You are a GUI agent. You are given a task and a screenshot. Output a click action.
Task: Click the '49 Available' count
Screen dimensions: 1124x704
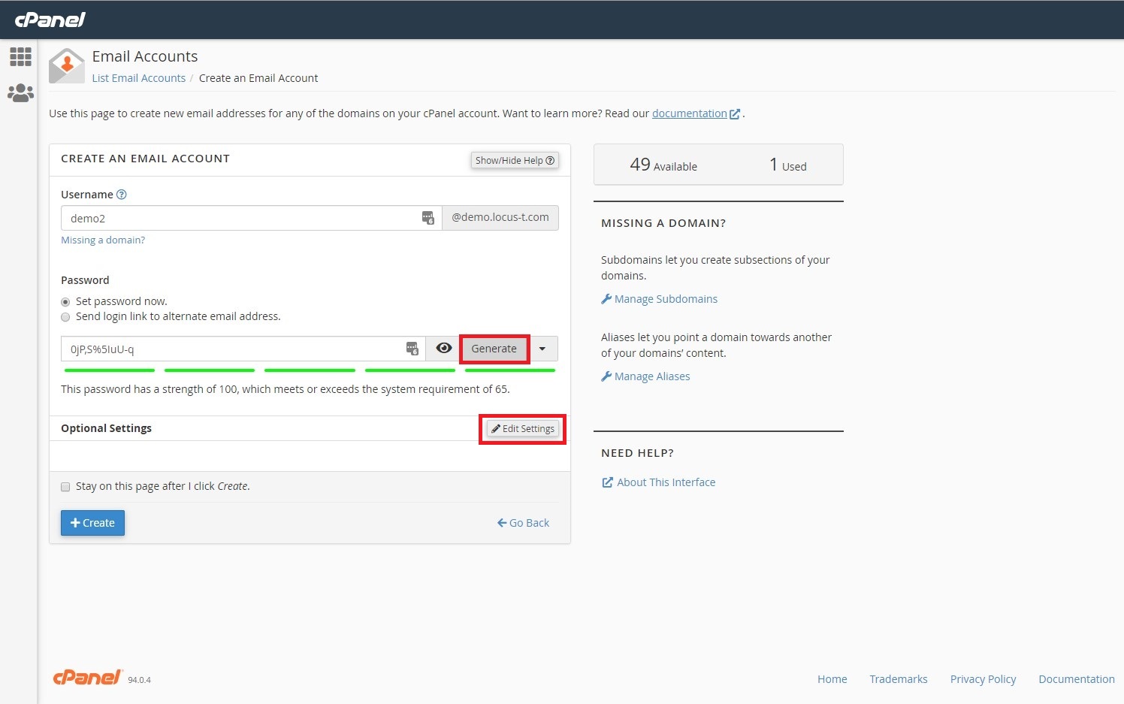663,165
